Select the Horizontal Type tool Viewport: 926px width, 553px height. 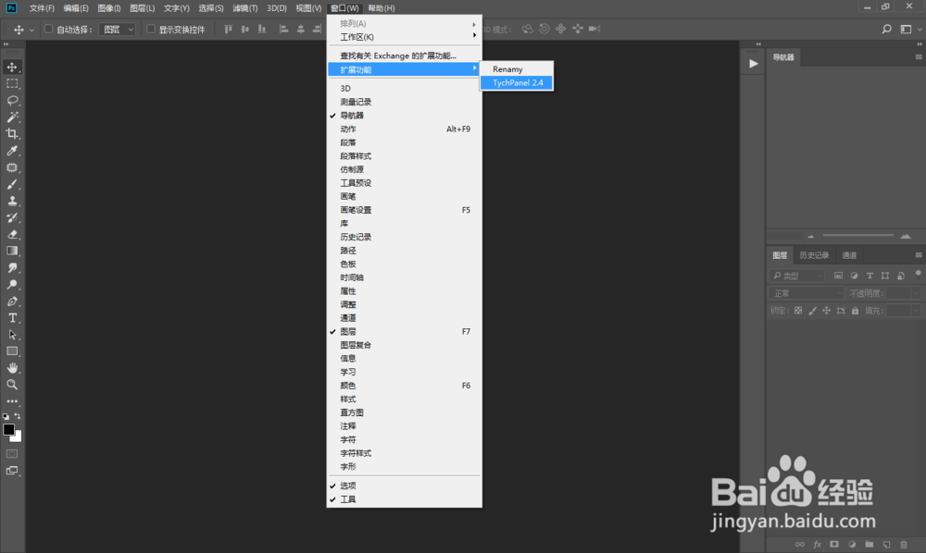[x=13, y=317]
